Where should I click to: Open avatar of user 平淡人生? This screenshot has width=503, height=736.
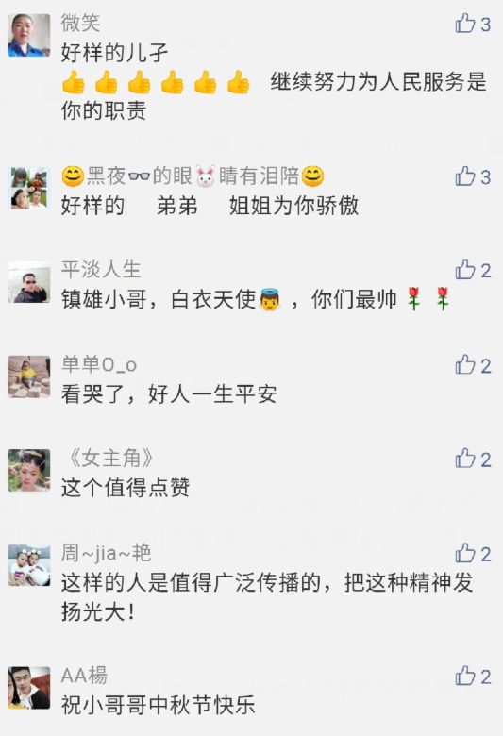pyautogui.click(x=29, y=282)
